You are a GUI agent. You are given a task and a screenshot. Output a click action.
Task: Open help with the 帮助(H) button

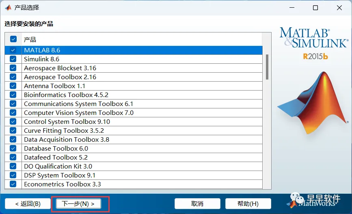pyautogui.click(x=248, y=204)
